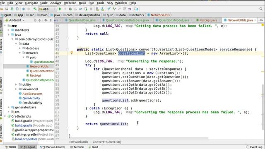Viewport: 265px width, 149px height.
Task: Toggle fold marker at line 42
Action: point(67,38)
